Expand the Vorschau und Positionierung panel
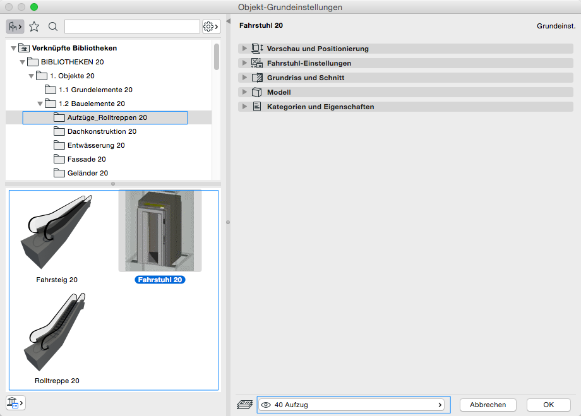This screenshot has width=581, height=416. (244, 49)
